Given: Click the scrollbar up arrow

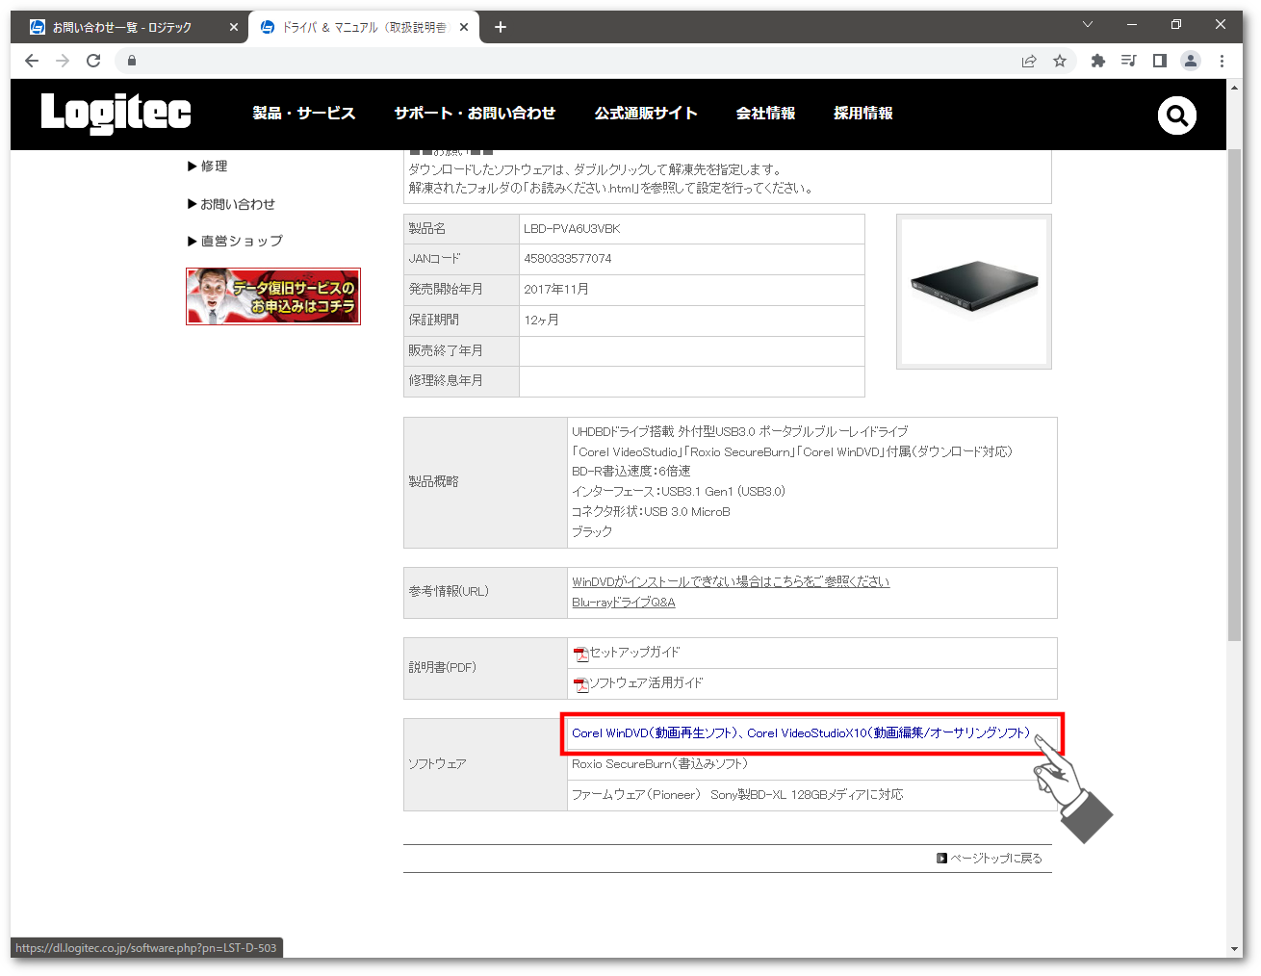Looking at the screenshot, I should (1235, 87).
